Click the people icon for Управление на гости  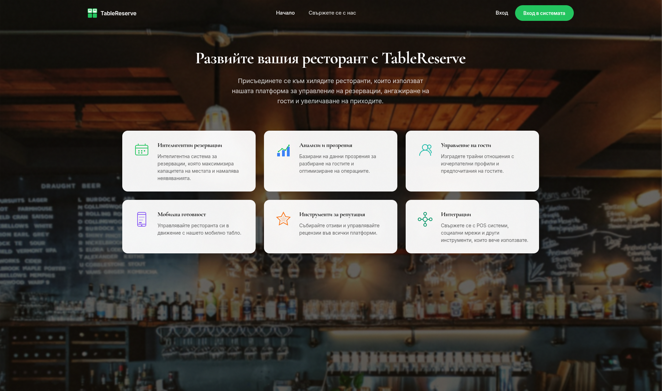(425, 150)
